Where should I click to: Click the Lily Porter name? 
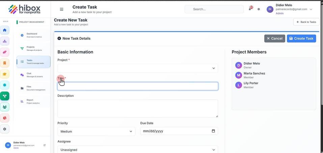(251, 83)
